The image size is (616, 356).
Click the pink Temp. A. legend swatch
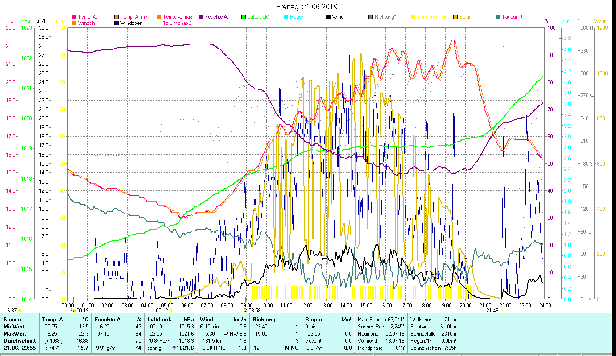(74, 17)
